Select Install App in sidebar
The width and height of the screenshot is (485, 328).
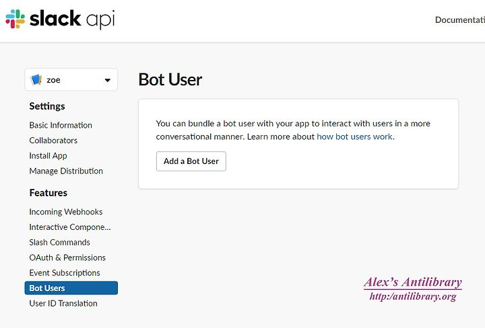click(48, 156)
